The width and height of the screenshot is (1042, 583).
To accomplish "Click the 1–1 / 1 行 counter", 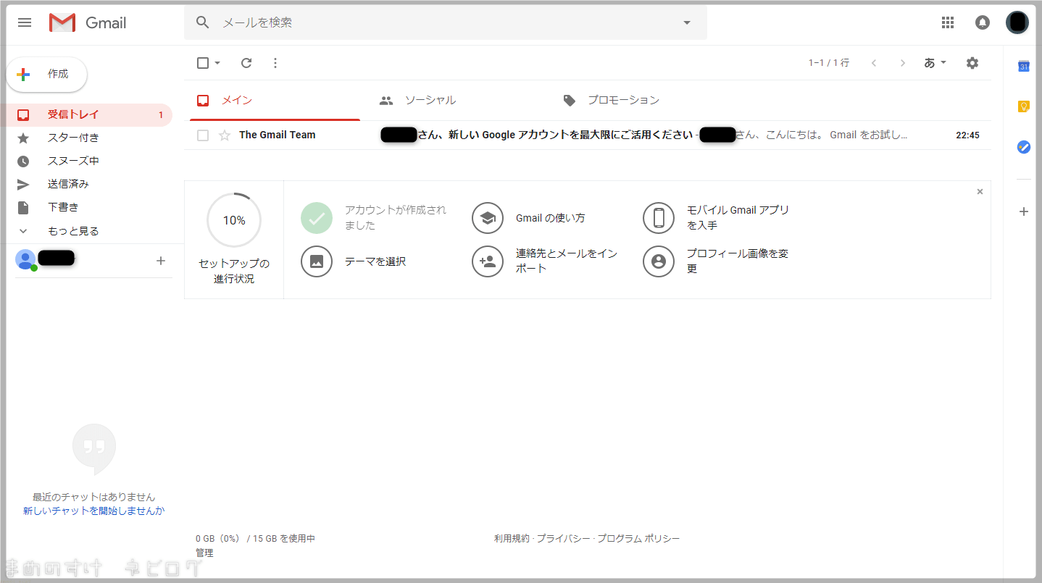I will coord(829,63).
